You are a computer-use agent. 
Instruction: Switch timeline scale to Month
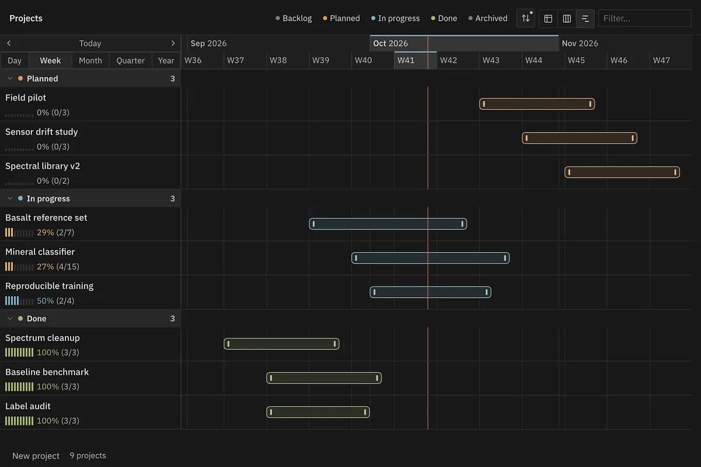tap(91, 61)
